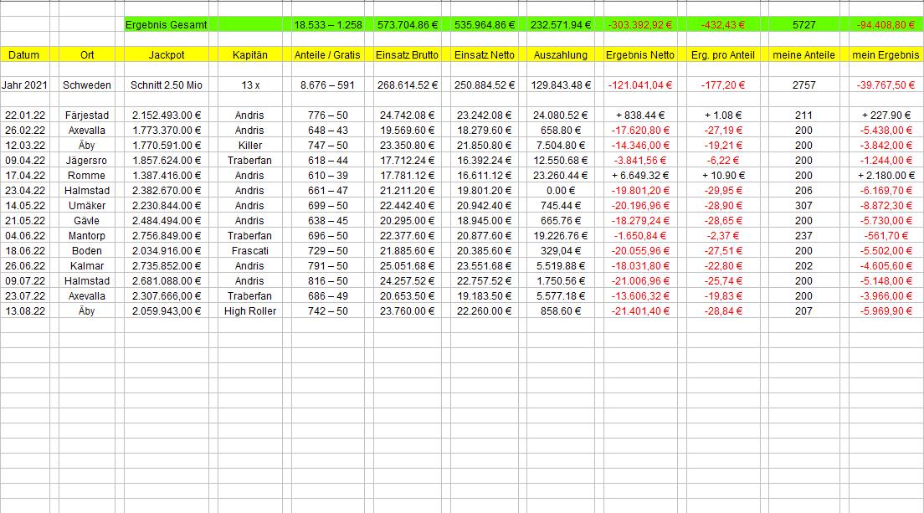Select the 'Killer' captain cell
Viewport: 924px width, 513px height.
pyautogui.click(x=250, y=146)
